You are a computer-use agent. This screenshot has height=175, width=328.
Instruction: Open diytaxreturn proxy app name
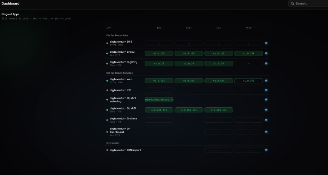[122, 52]
